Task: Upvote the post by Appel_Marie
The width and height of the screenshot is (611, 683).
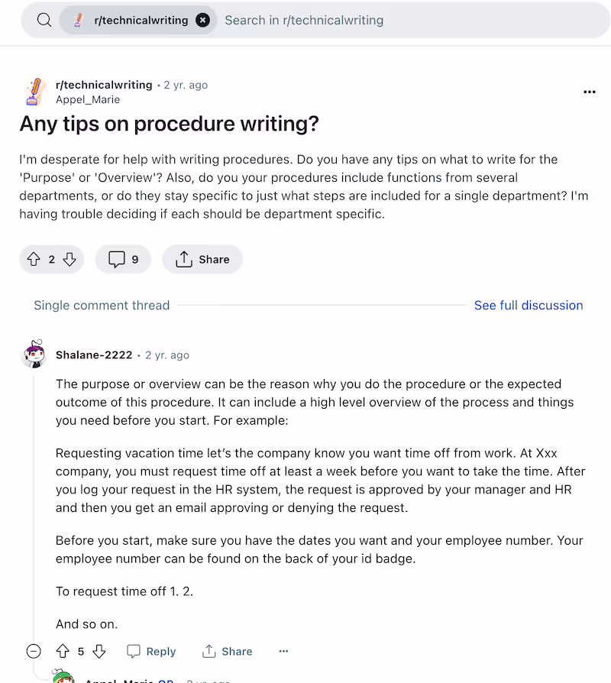Action: [32, 259]
